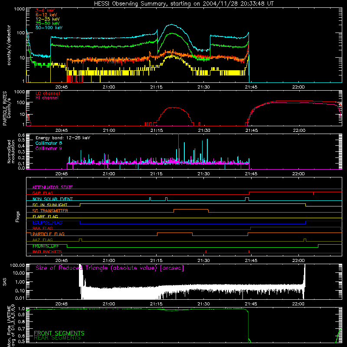The width and height of the screenshot is (347, 347).
Task: Select the '3-6 keV' legend label
Action: tap(45, 10)
